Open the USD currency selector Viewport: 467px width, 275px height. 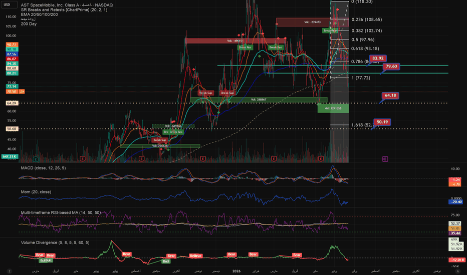pyautogui.click(x=9, y=4)
